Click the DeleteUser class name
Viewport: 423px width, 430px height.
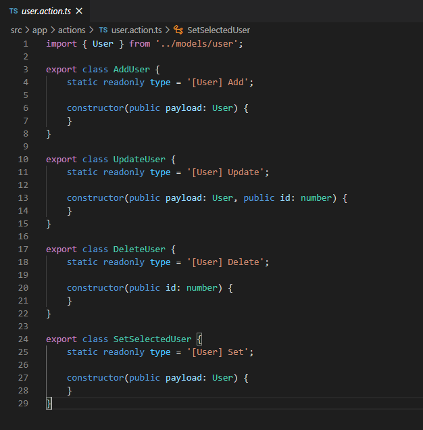click(139, 249)
